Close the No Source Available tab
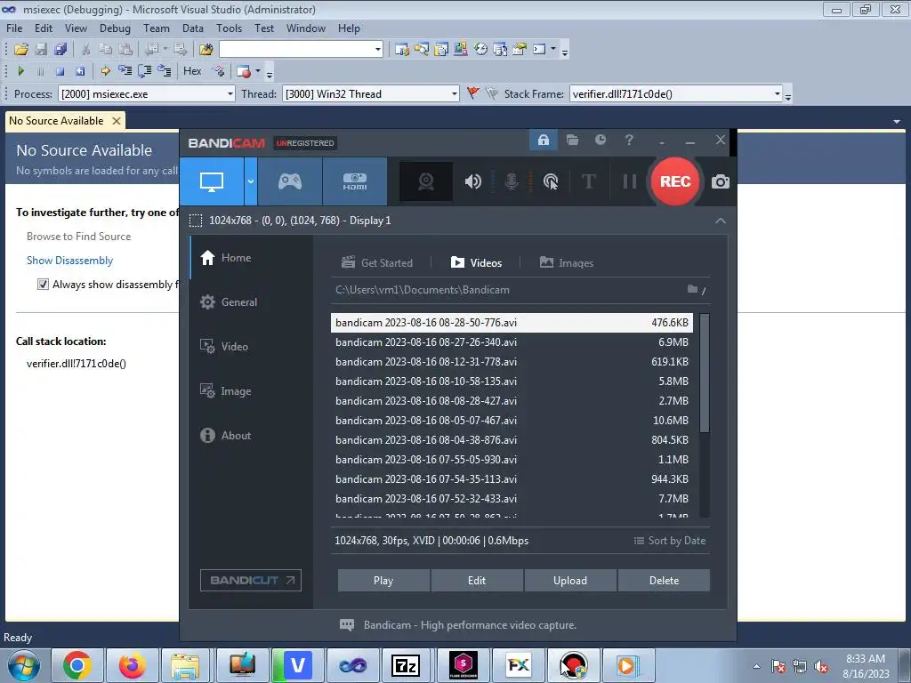The height and width of the screenshot is (683, 911). 117,121
